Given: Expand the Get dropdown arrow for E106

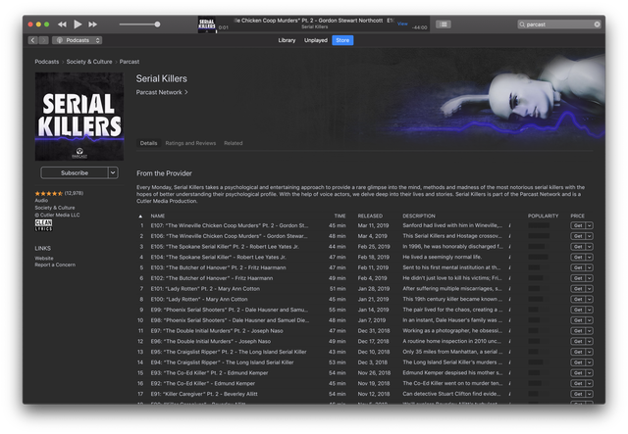Looking at the screenshot, I should (x=591, y=235).
